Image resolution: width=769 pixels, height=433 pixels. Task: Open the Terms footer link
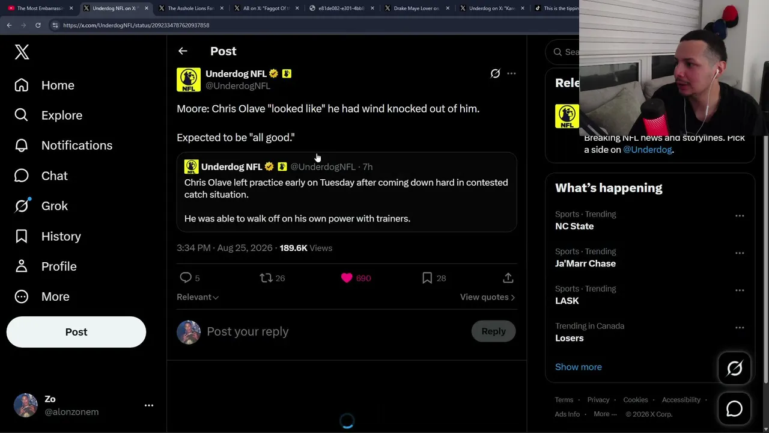564,400
